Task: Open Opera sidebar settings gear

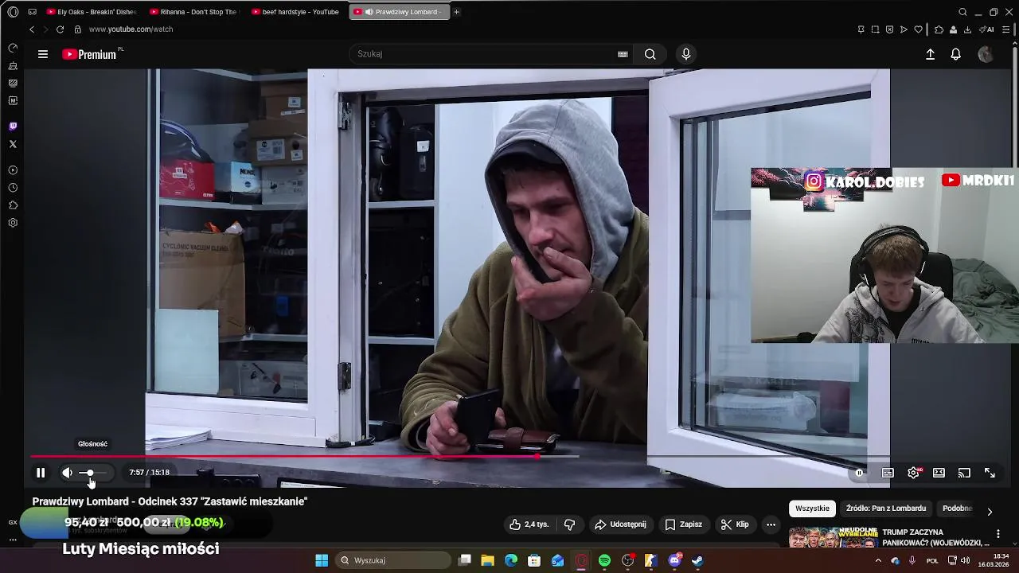Action: [13, 223]
